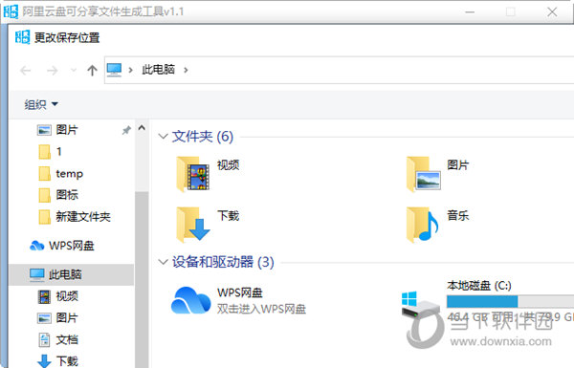Expand the chevron before 此电脑 in address bar
The width and height of the screenshot is (574, 368).
(130, 70)
